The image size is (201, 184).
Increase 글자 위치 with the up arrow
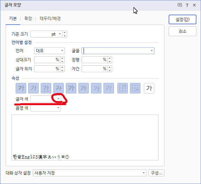[x=62, y=67]
